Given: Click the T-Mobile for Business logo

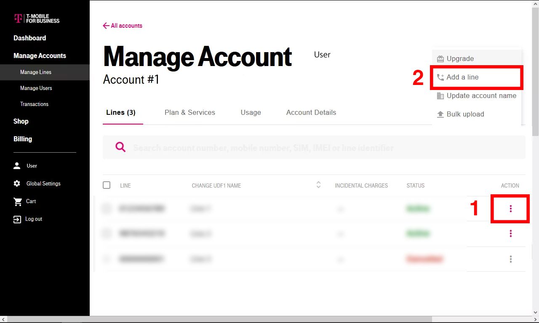Looking at the screenshot, I should click(37, 19).
